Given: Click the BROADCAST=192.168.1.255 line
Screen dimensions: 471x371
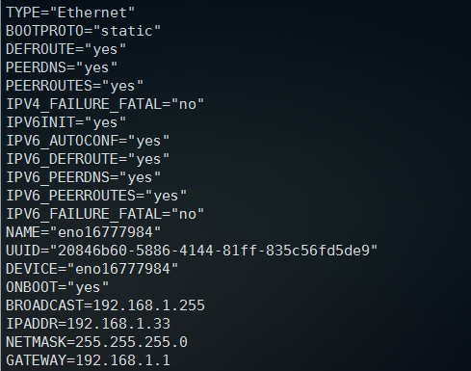Looking at the screenshot, I should [105, 305].
